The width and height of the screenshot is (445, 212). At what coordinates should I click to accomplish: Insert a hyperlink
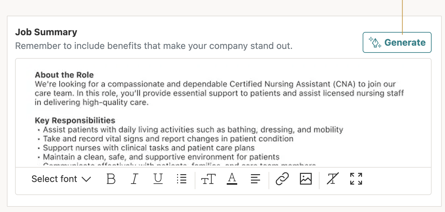coord(282,179)
